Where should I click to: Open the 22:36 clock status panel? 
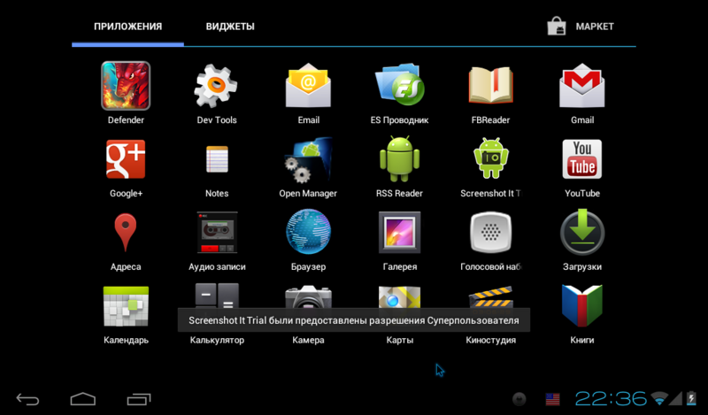click(611, 399)
